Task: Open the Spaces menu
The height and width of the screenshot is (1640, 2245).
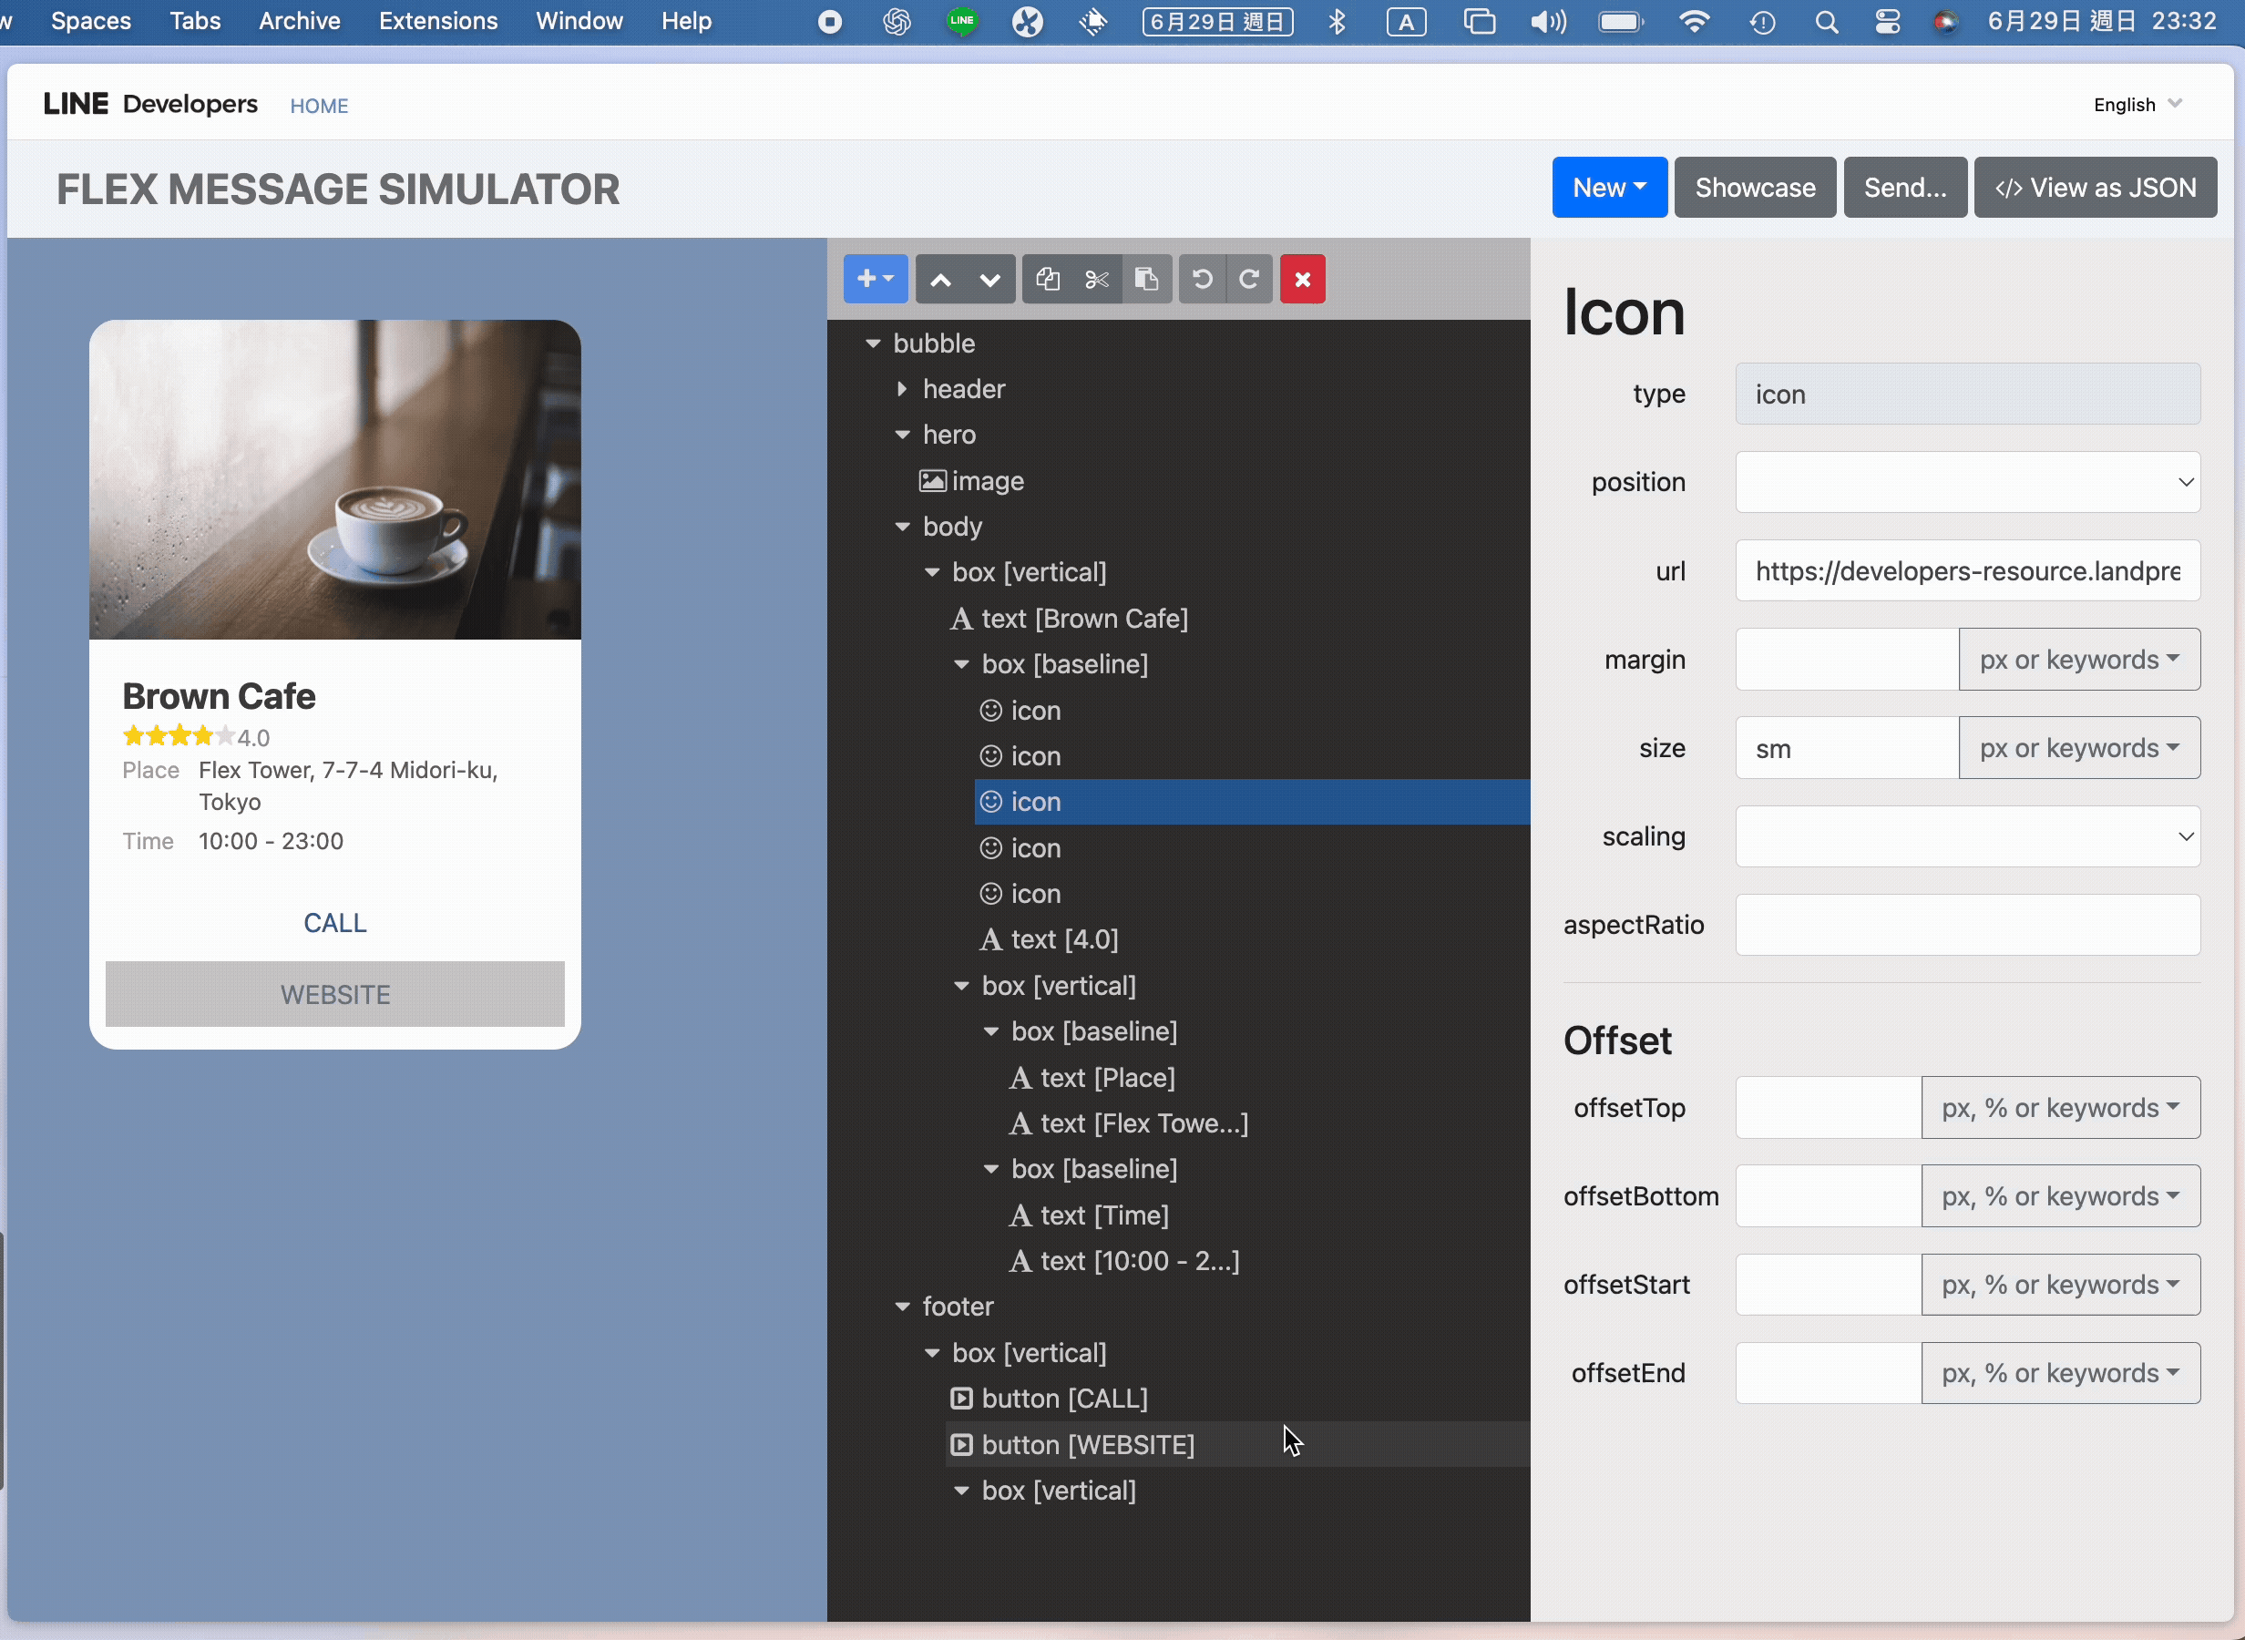Action: click(x=90, y=21)
